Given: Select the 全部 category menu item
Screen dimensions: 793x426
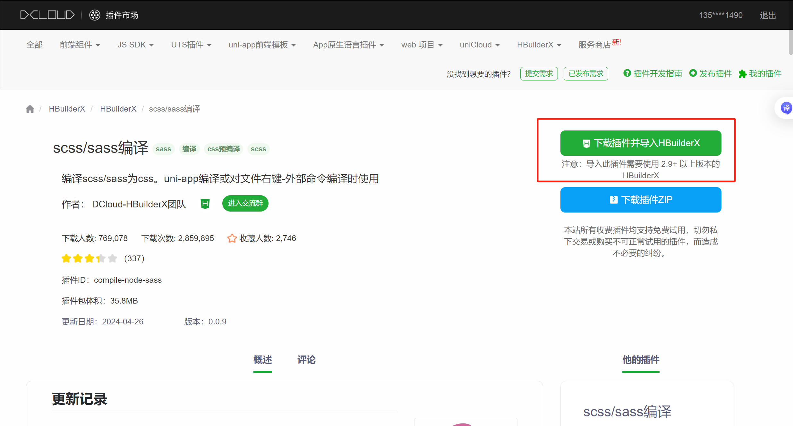Looking at the screenshot, I should pos(34,45).
